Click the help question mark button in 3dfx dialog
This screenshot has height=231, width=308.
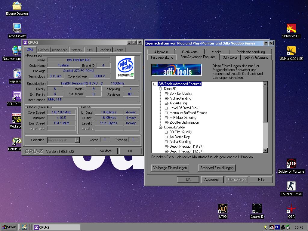266,43
